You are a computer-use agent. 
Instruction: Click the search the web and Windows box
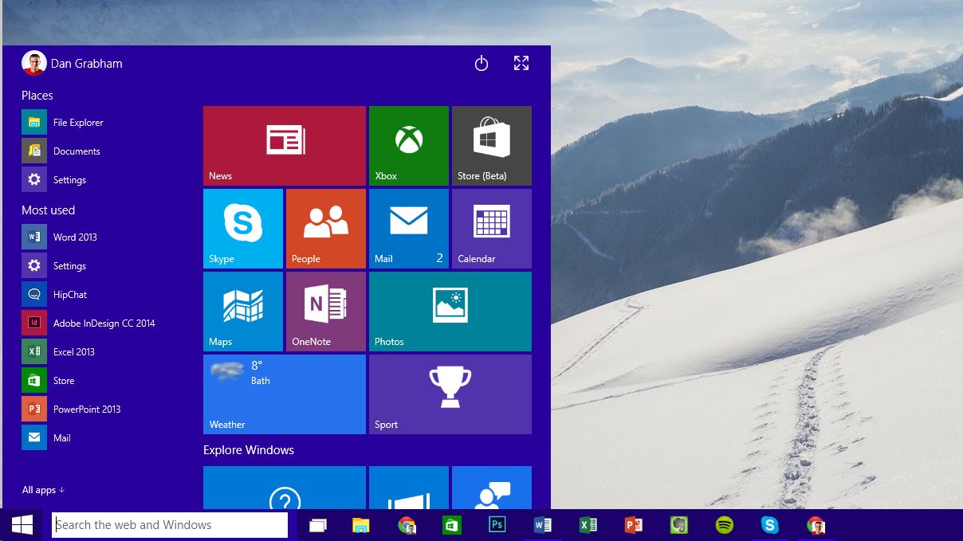(x=170, y=524)
